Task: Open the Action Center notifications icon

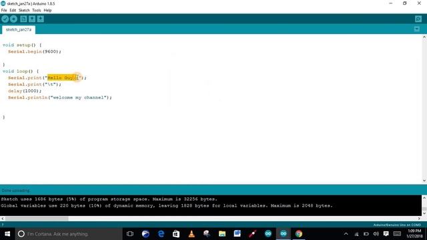Action: click(386, 234)
